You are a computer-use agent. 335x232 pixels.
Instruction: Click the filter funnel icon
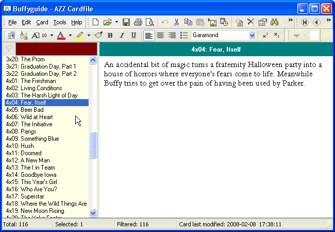click(x=9, y=49)
